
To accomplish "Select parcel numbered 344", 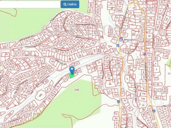I will coord(119,10).
